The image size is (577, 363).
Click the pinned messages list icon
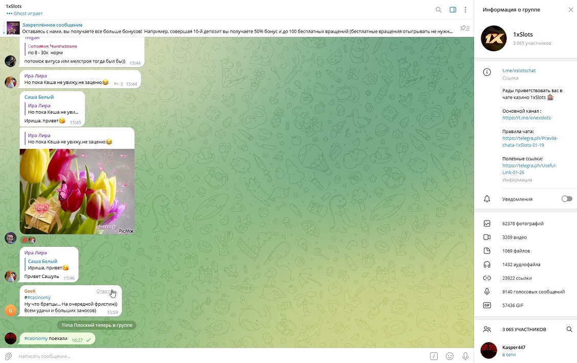click(464, 28)
